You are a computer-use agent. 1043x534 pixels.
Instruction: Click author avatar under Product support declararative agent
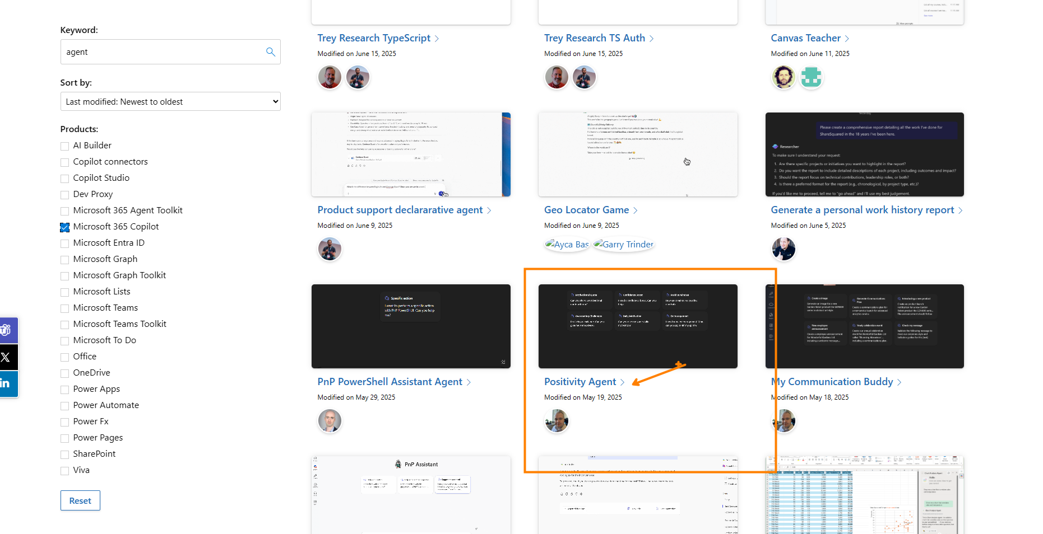[x=330, y=249]
